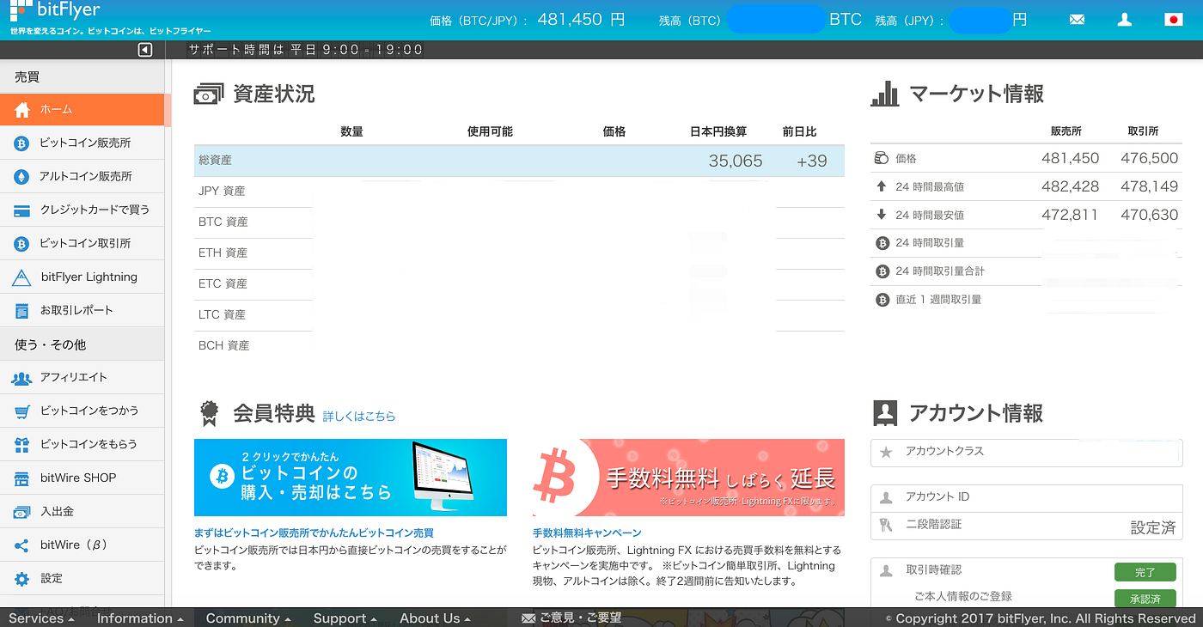Open ホーム in the sidebar

82,109
